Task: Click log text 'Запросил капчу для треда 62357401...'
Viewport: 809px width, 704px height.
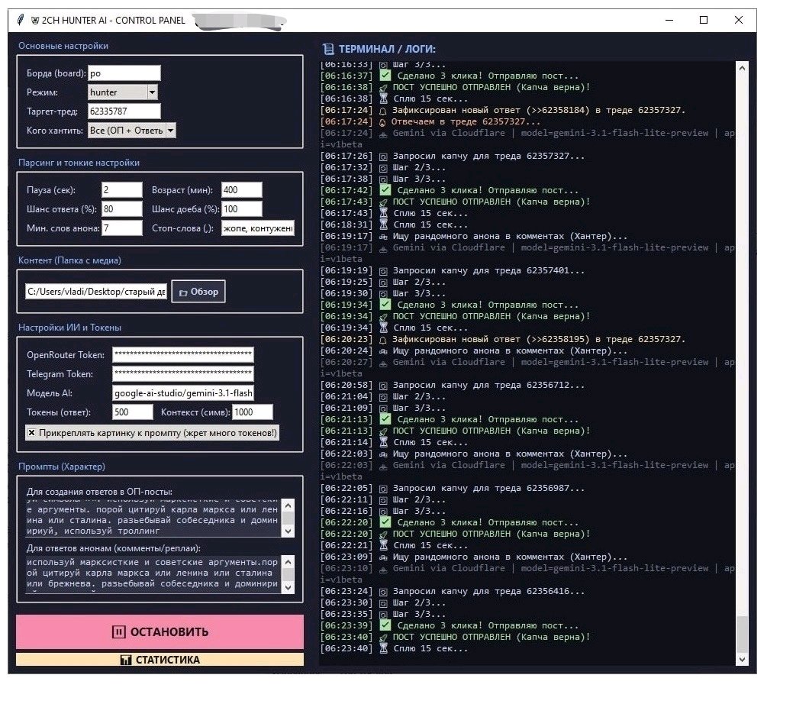Action: click(488, 270)
